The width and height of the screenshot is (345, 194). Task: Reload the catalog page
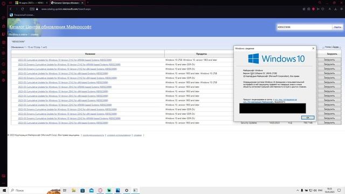[x=23, y=9]
